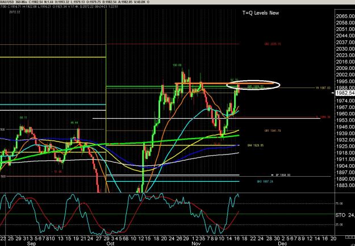Click the 2051.00 price axis label
Viewport: 355px width, 246px height.
pyautogui.click(x=345, y=29)
